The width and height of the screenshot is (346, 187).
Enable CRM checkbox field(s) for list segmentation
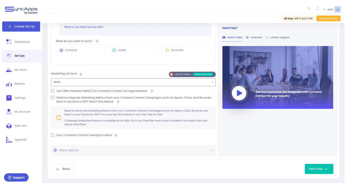click(x=53, y=91)
